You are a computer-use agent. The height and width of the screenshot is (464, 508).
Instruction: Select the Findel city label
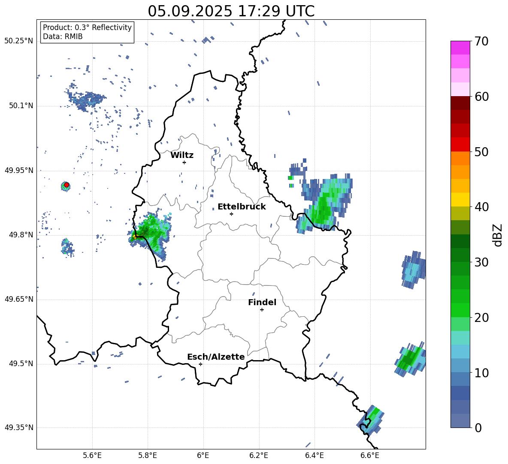[262, 302]
